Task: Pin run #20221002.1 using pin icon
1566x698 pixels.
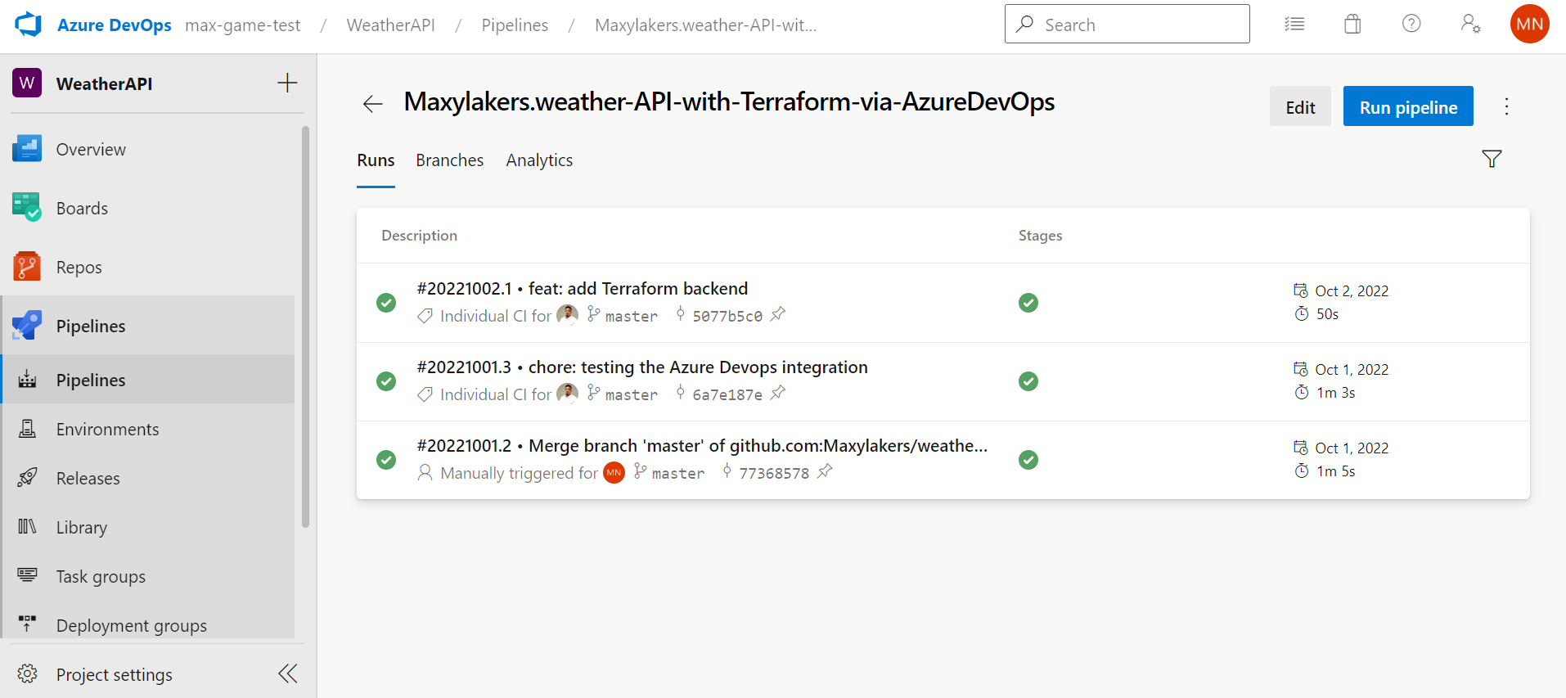Action: pos(778,314)
